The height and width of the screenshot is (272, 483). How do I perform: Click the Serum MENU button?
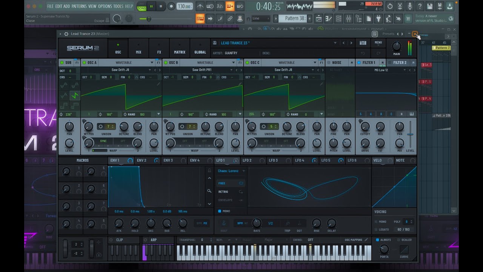pos(378,43)
